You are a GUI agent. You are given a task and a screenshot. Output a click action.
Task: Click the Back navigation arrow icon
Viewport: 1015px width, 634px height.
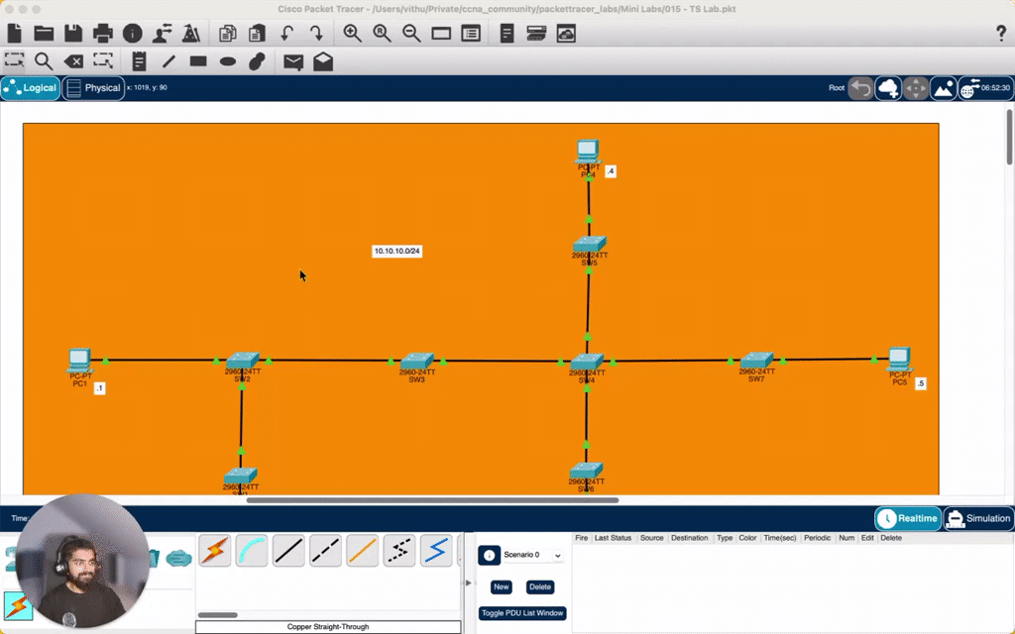coord(860,88)
